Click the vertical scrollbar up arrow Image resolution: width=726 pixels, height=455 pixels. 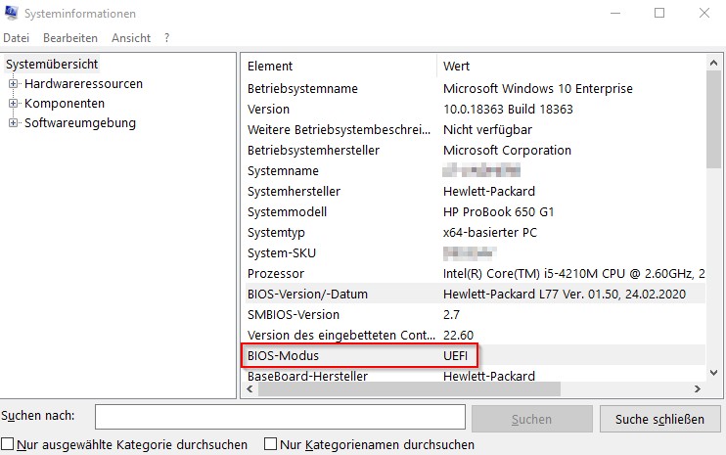[x=713, y=63]
